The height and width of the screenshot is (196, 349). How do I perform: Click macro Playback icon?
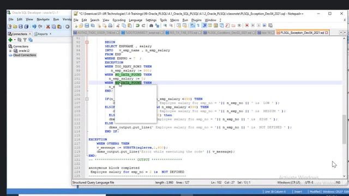(x=258, y=26)
